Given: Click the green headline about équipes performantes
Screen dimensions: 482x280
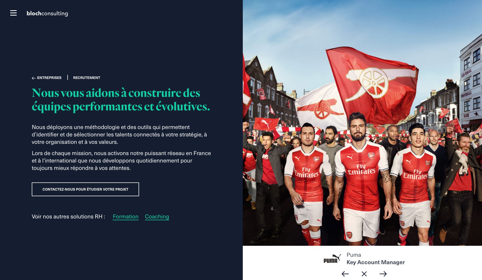Looking at the screenshot, I should click(x=121, y=100).
